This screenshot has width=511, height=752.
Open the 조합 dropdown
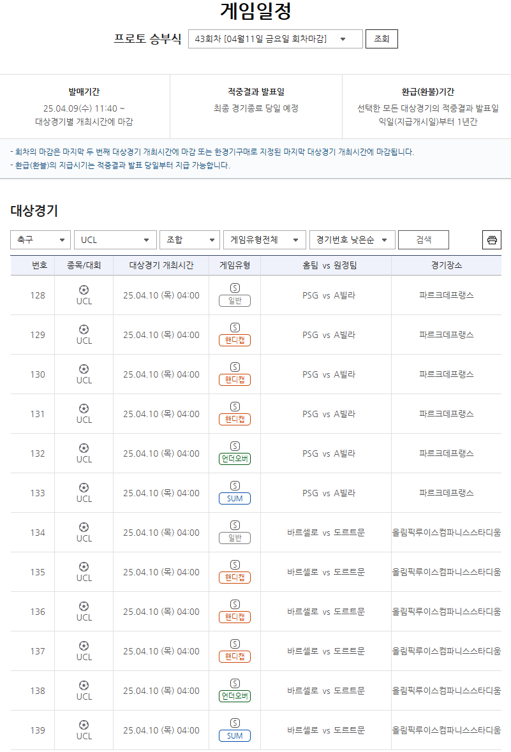[x=189, y=239]
